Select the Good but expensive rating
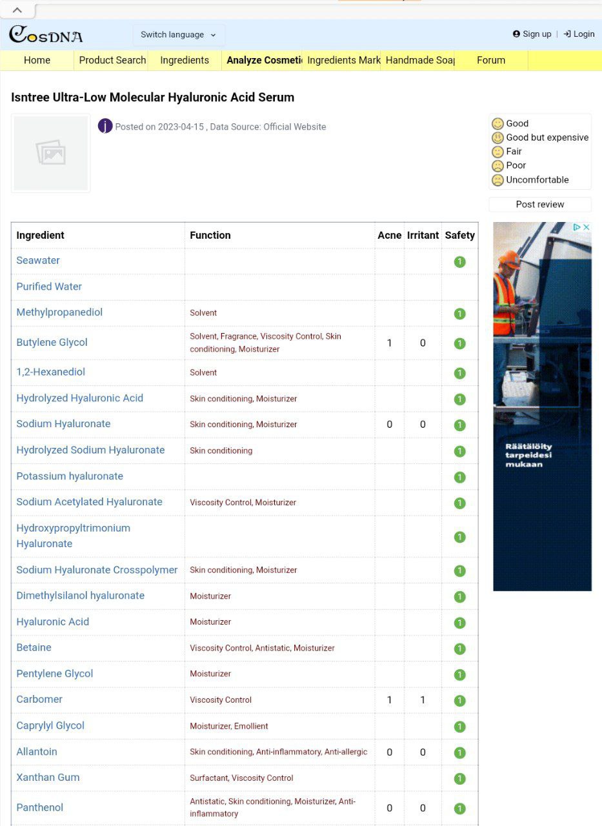Viewport: 602px width, 826px height. pos(547,137)
